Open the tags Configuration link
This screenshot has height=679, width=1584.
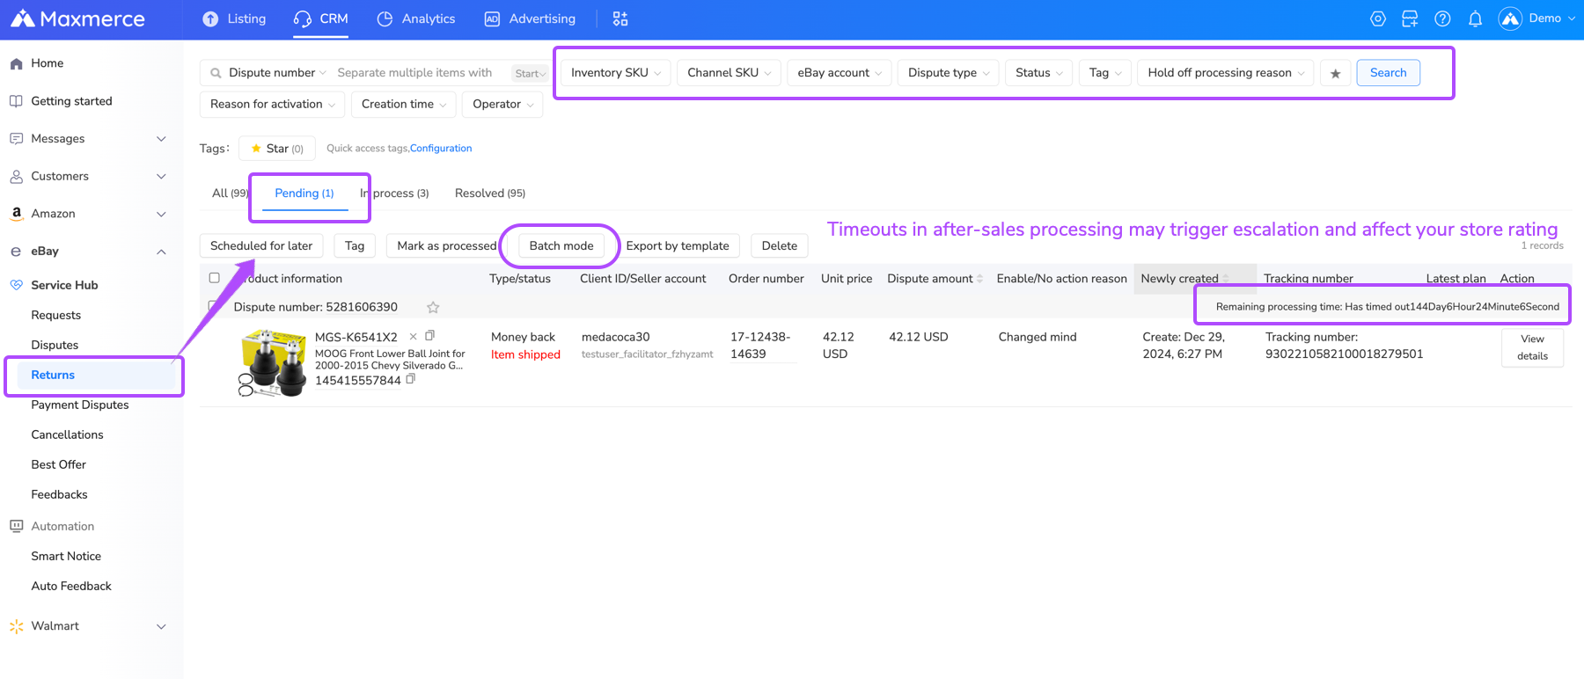441,149
